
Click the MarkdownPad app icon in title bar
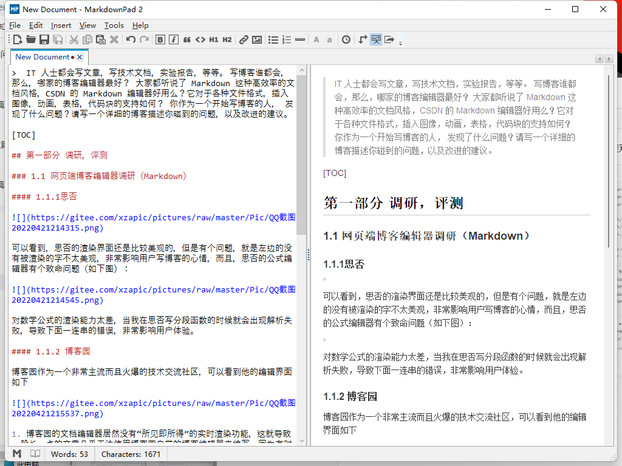pyautogui.click(x=15, y=9)
